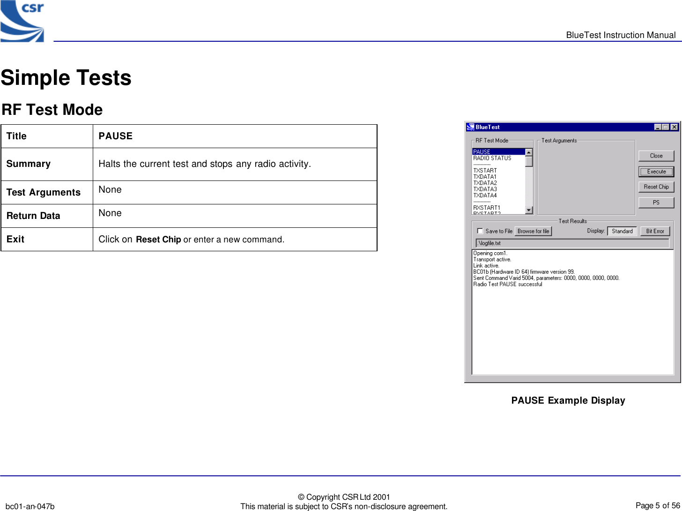The height and width of the screenshot is (511, 682).
Task: Click the RF Test Mode scrollbar thumb
Action: pyautogui.click(x=529, y=161)
